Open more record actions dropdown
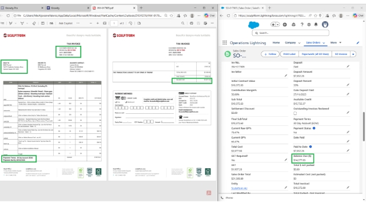Screen dimensions: 366x206 tap(353, 54)
